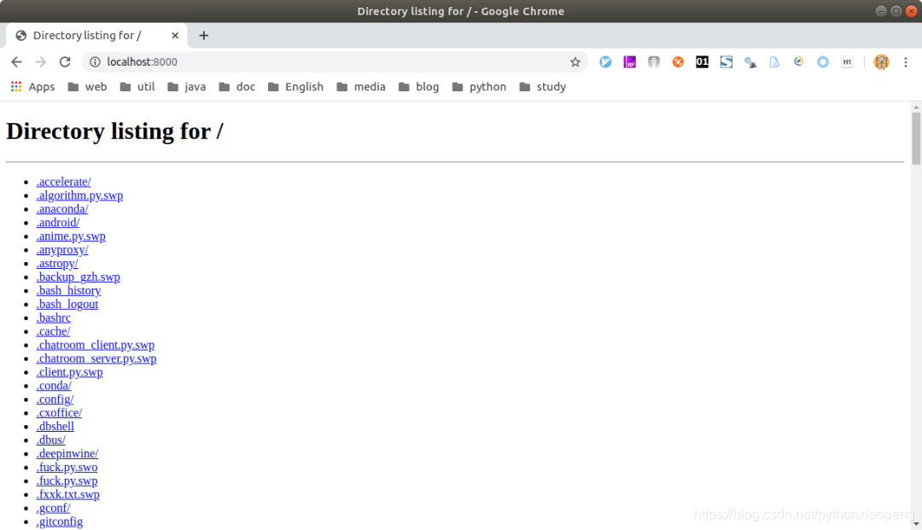The height and width of the screenshot is (530, 922).
Task: Reload the current page
Action: (65, 61)
